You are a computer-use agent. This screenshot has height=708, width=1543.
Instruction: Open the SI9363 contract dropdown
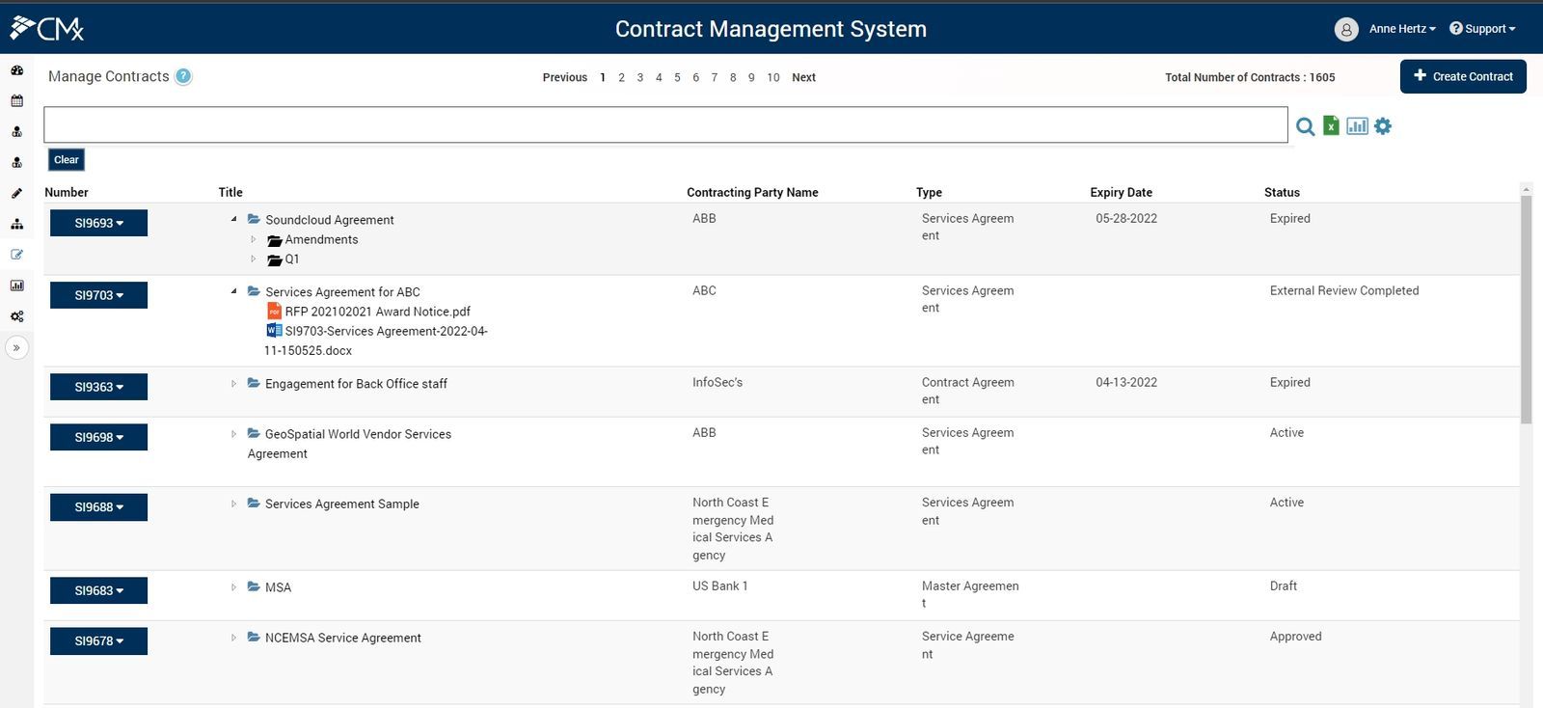point(98,387)
